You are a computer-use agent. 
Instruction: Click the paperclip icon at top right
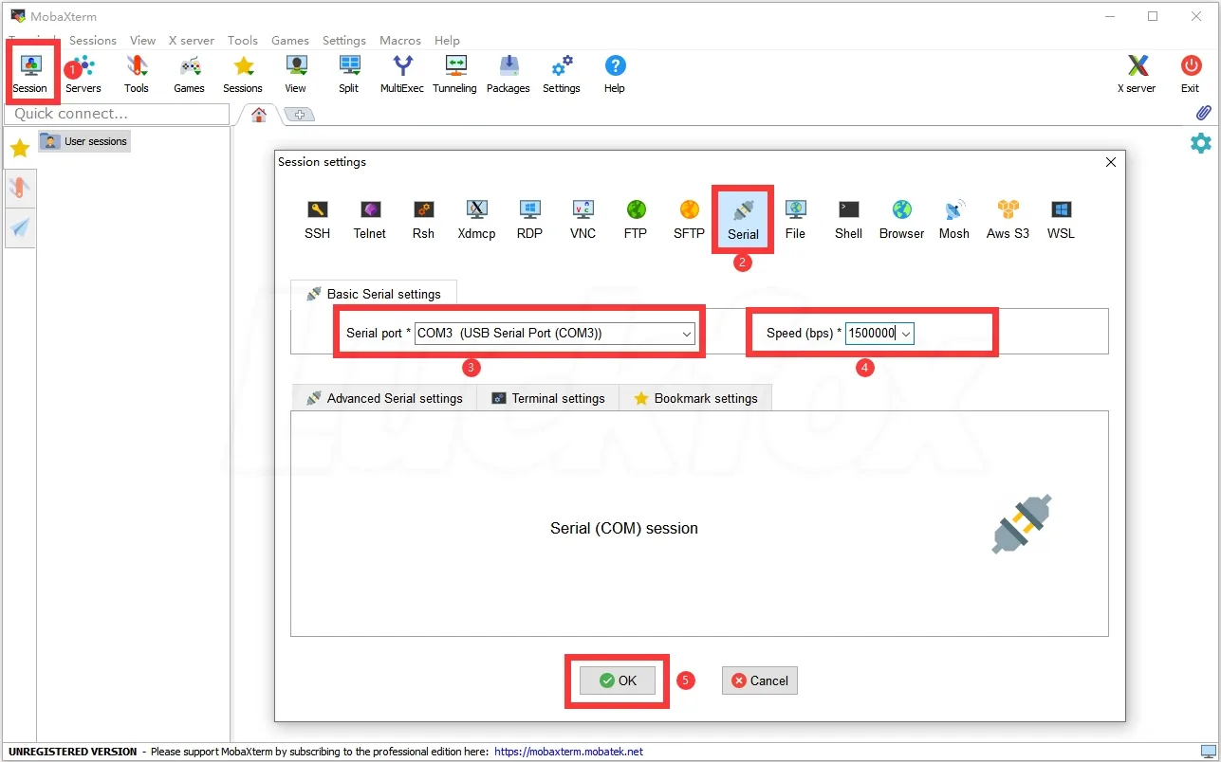[x=1203, y=113]
